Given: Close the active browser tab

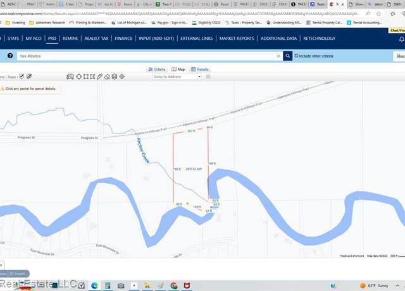Looking at the screenshot, I should [x=342, y=4].
